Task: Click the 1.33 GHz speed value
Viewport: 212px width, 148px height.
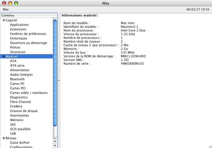Action: click(x=128, y=34)
